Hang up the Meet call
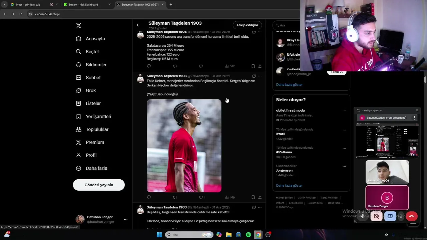Viewport: 427px width, 240px height. 412,216
